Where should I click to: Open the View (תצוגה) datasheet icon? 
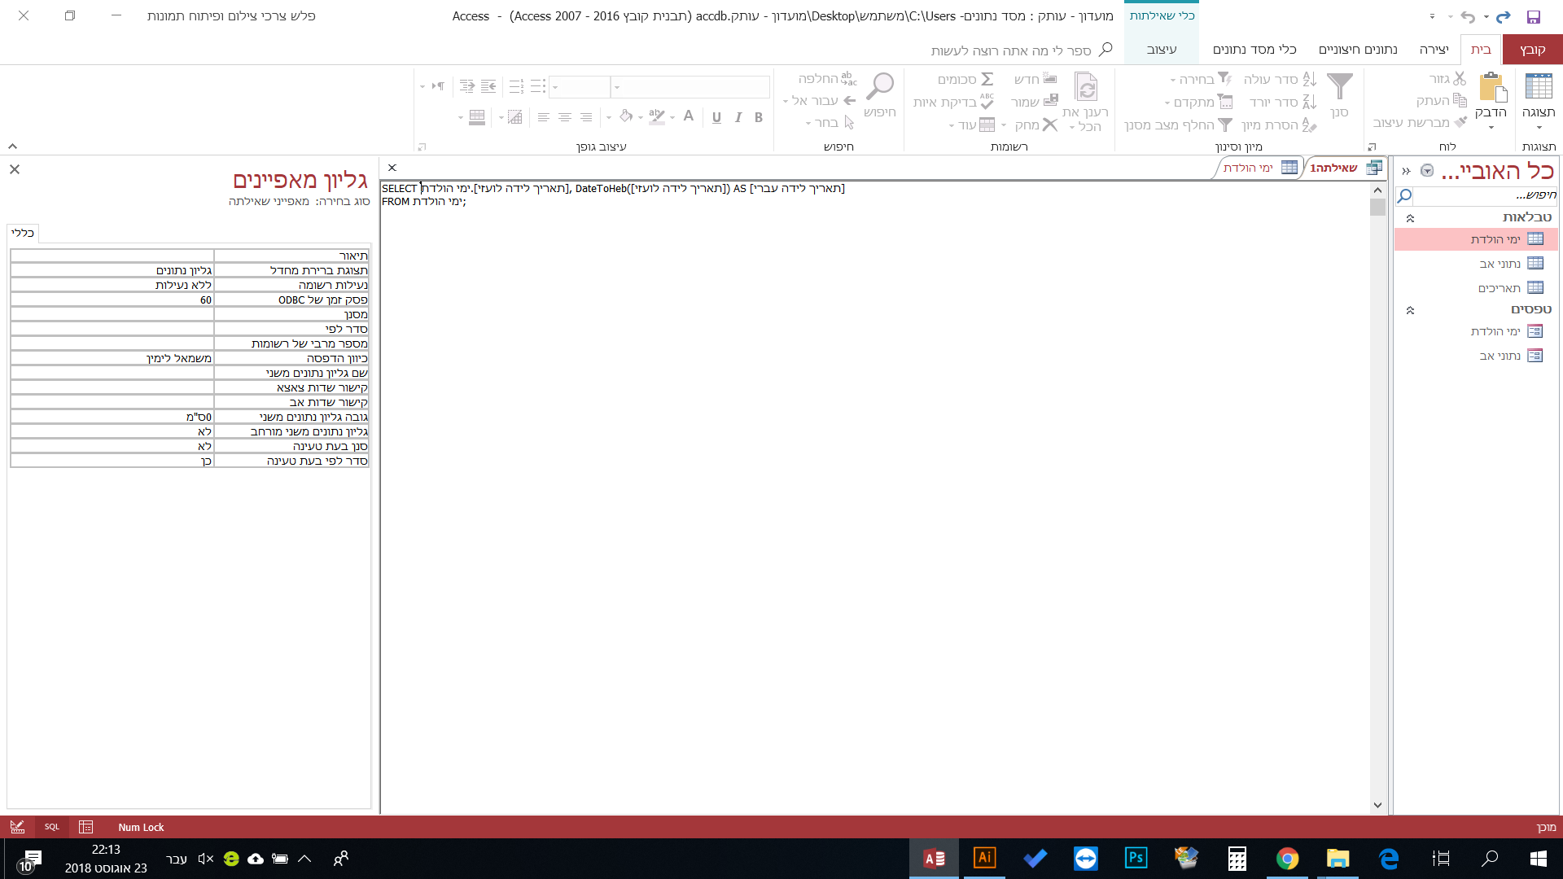(x=1539, y=87)
